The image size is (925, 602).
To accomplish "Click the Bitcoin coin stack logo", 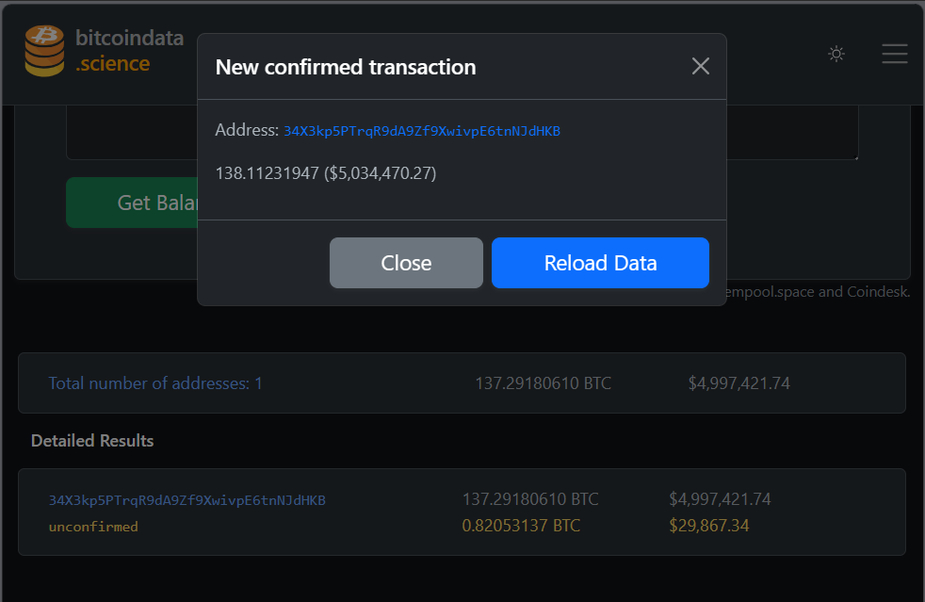I will (x=44, y=51).
